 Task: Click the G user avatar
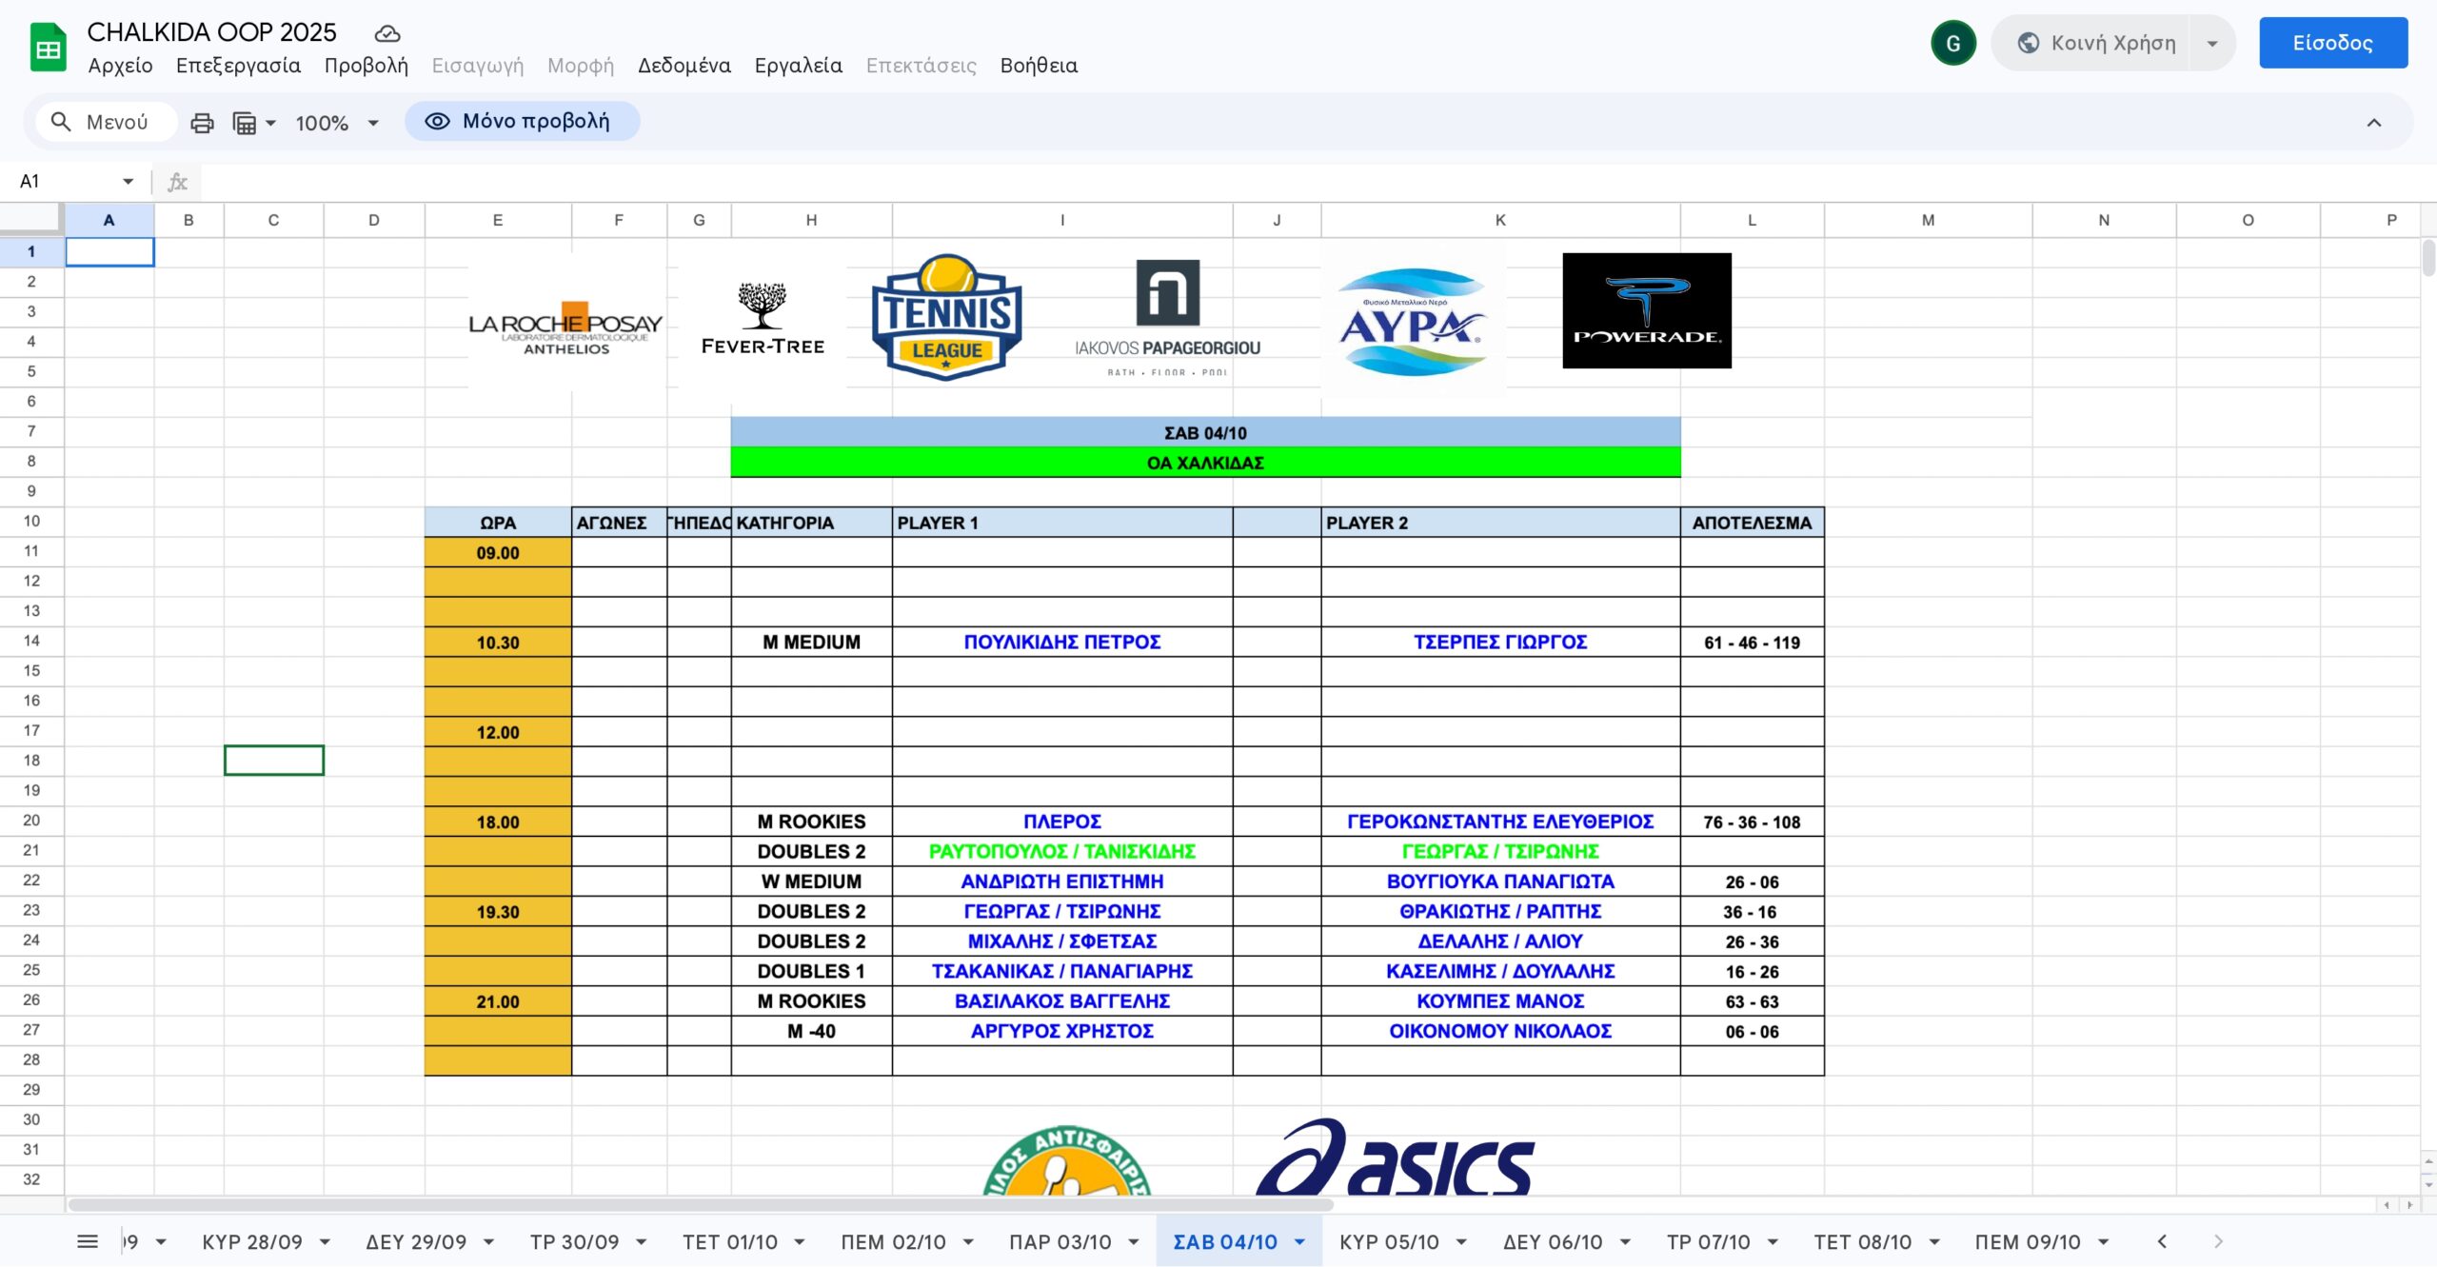1952,43
